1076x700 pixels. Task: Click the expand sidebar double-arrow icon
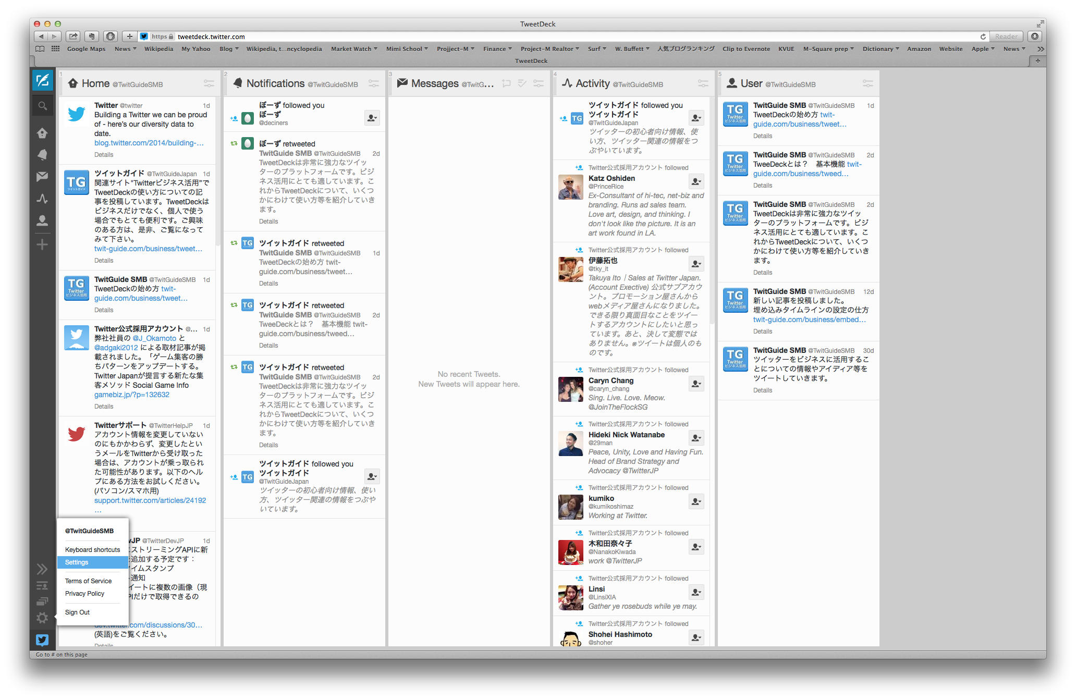point(43,569)
